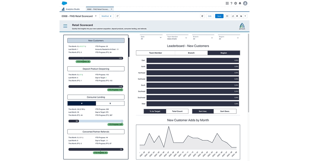Viewport: 309px width, 161px height.
Task: Switch Consumer Lending to dollar view
Action: coord(110,103)
